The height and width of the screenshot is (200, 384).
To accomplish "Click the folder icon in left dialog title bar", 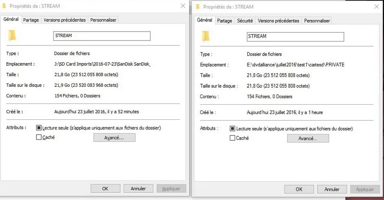I will coord(4,6).
